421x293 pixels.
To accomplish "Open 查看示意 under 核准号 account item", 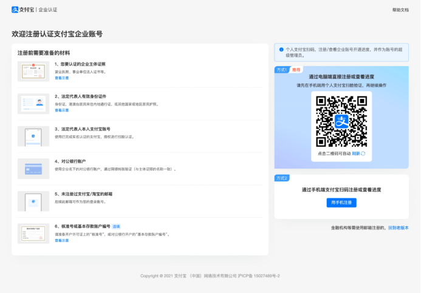I will point(62,240).
